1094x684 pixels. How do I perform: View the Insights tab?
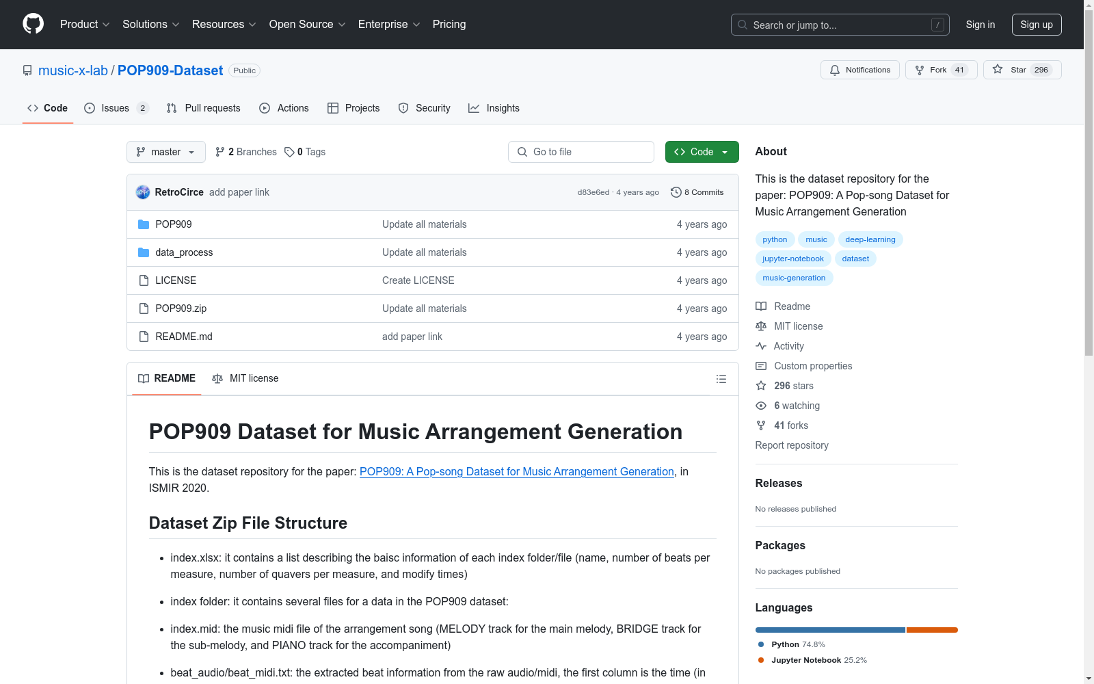494,108
